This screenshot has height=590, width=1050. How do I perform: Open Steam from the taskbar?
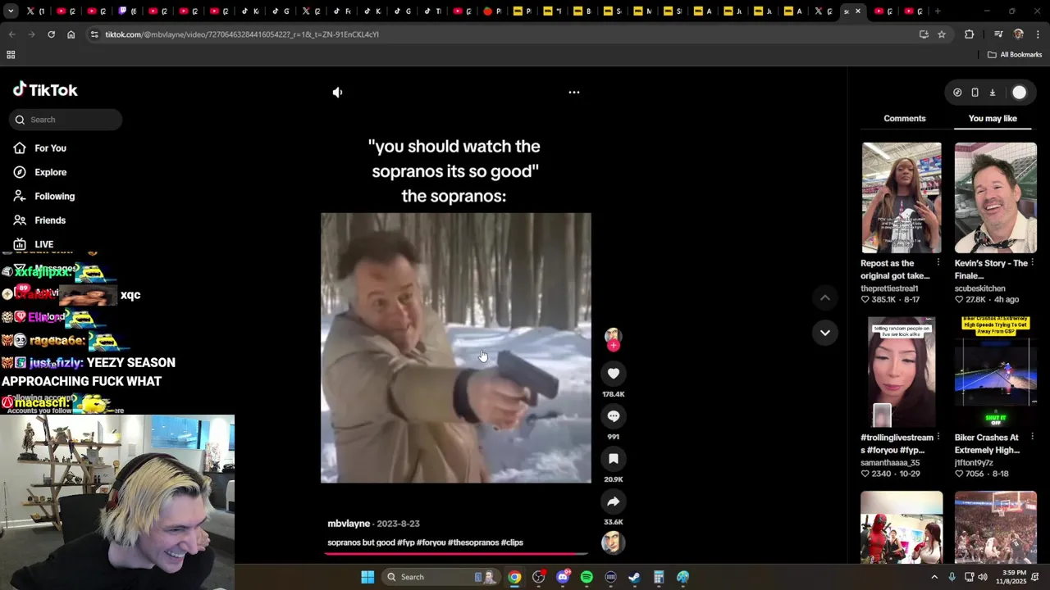tap(634, 577)
